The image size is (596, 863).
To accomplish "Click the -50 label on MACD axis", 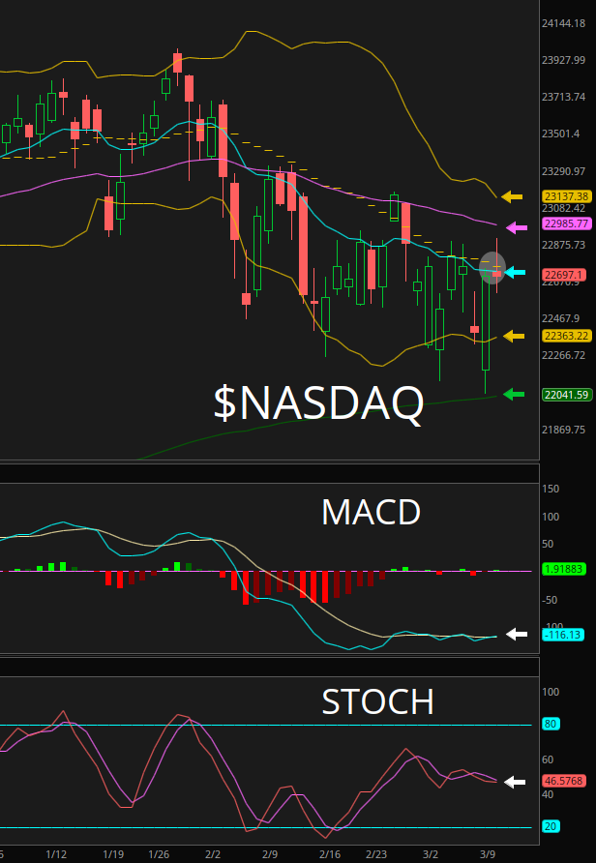I will coord(550,600).
